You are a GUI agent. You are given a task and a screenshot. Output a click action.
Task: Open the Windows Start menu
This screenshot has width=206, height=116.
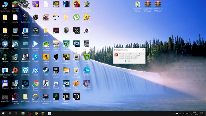tap(3, 113)
